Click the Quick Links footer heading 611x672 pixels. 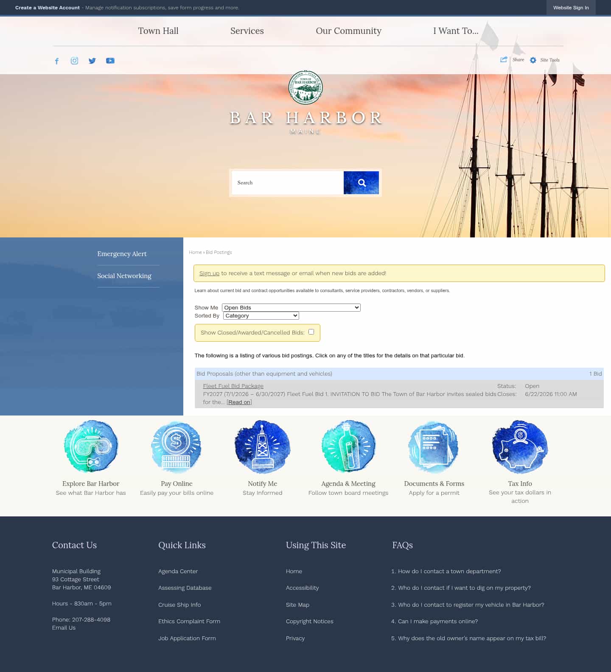click(182, 545)
